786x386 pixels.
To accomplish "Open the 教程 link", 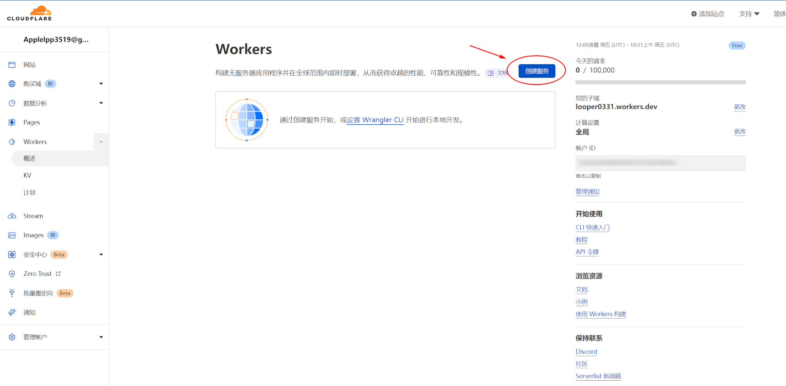I will point(581,239).
